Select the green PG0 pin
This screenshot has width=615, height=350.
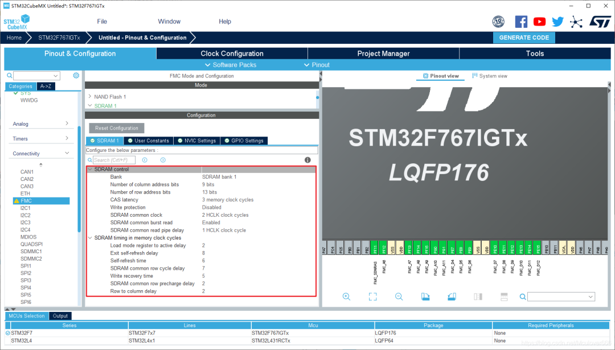[x=435, y=249]
